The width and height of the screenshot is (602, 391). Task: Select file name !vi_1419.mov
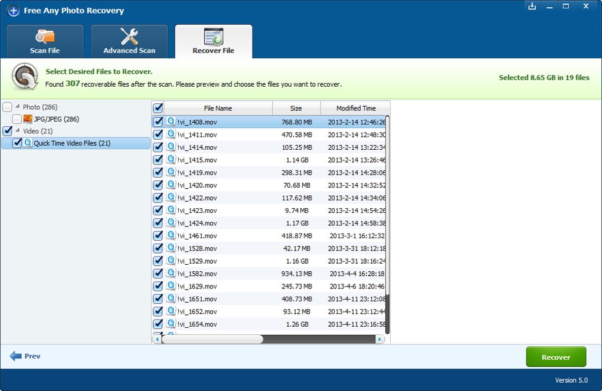[x=197, y=173]
